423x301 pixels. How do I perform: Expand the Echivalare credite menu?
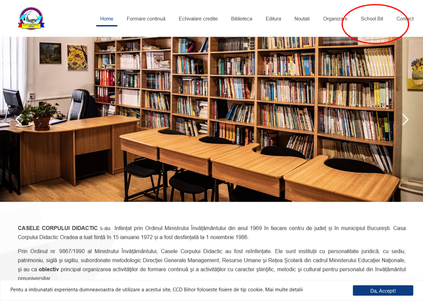click(x=198, y=19)
